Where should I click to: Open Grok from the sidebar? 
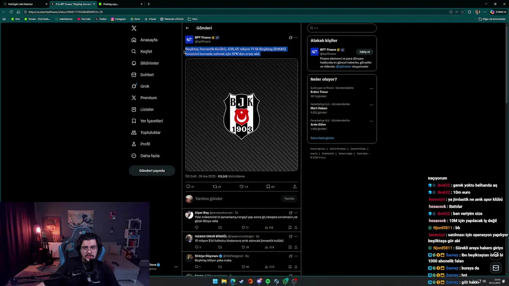140,86
